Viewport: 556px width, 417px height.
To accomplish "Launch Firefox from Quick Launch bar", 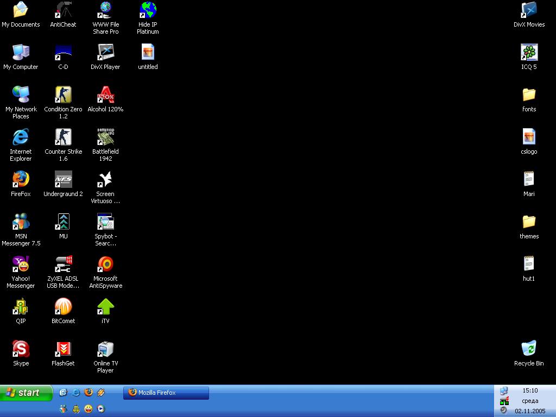I will point(89,392).
